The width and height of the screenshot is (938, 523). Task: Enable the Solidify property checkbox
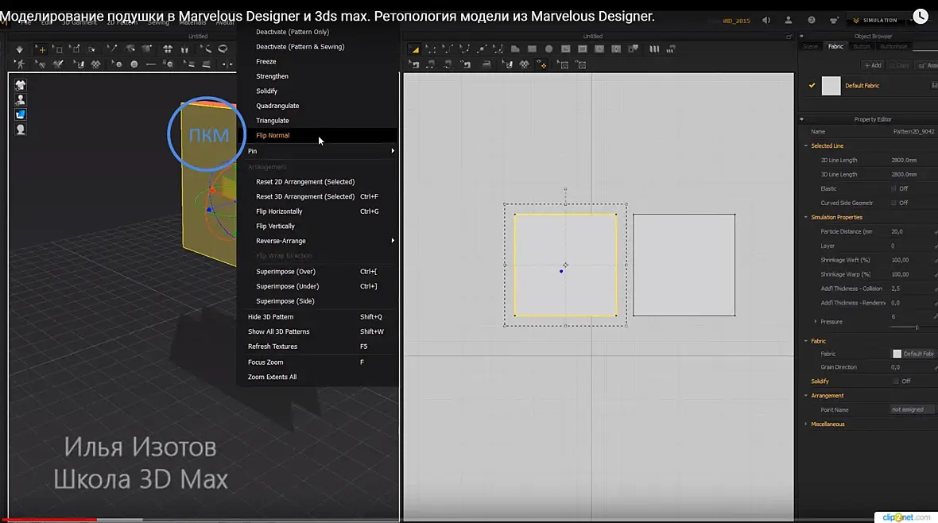pos(896,382)
